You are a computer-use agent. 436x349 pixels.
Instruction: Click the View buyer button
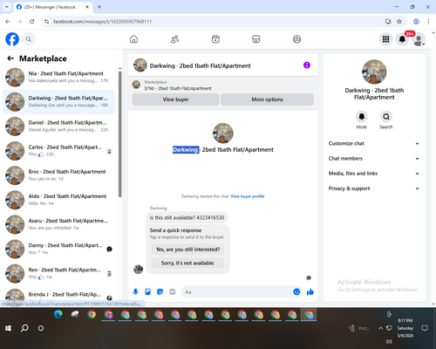pos(175,99)
